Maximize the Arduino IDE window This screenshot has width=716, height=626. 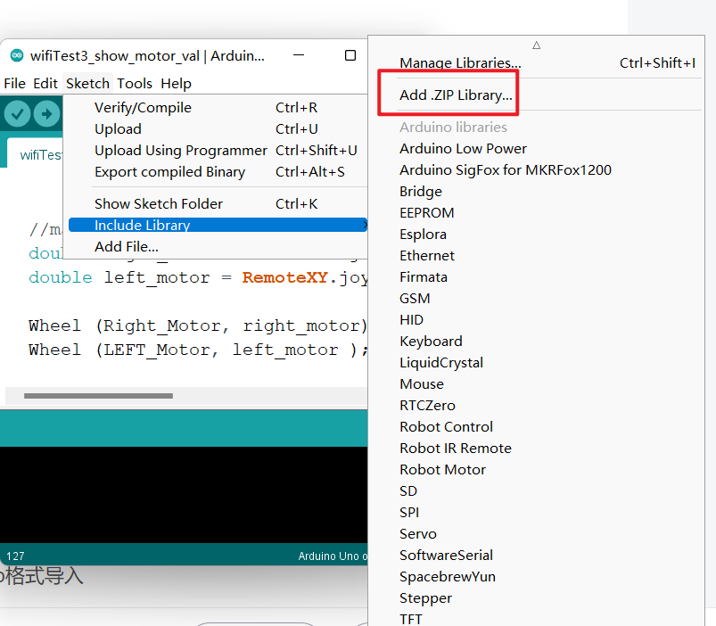pyautogui.click(x=350, y=55)
